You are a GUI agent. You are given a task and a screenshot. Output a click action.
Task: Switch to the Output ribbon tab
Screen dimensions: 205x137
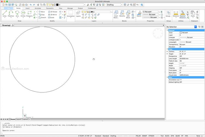click(x=80, y=8)
